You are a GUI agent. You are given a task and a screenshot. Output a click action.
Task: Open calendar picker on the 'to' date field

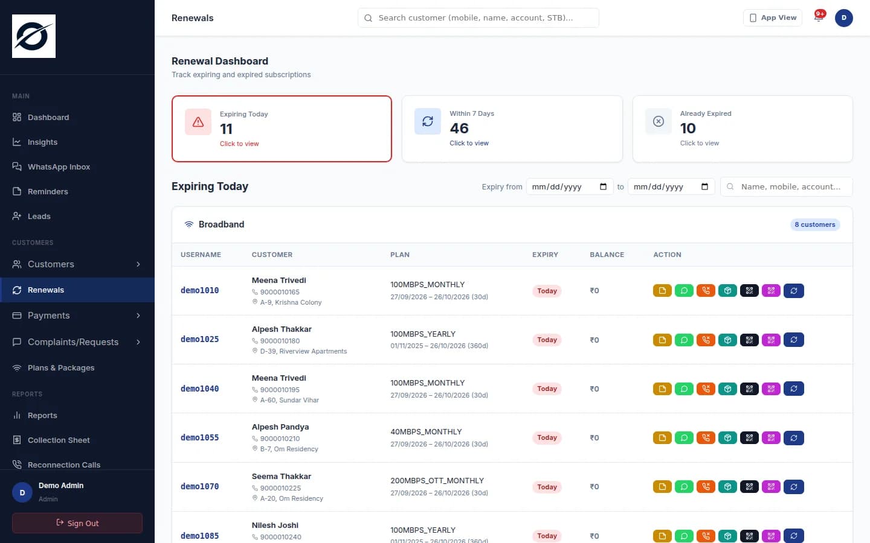point(704,186)
